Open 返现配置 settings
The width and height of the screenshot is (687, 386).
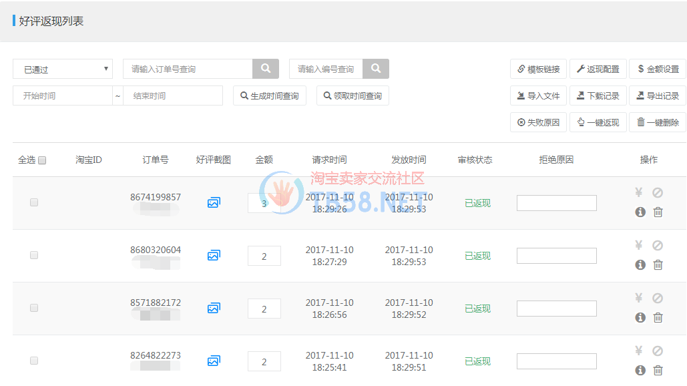coord(598,69)
